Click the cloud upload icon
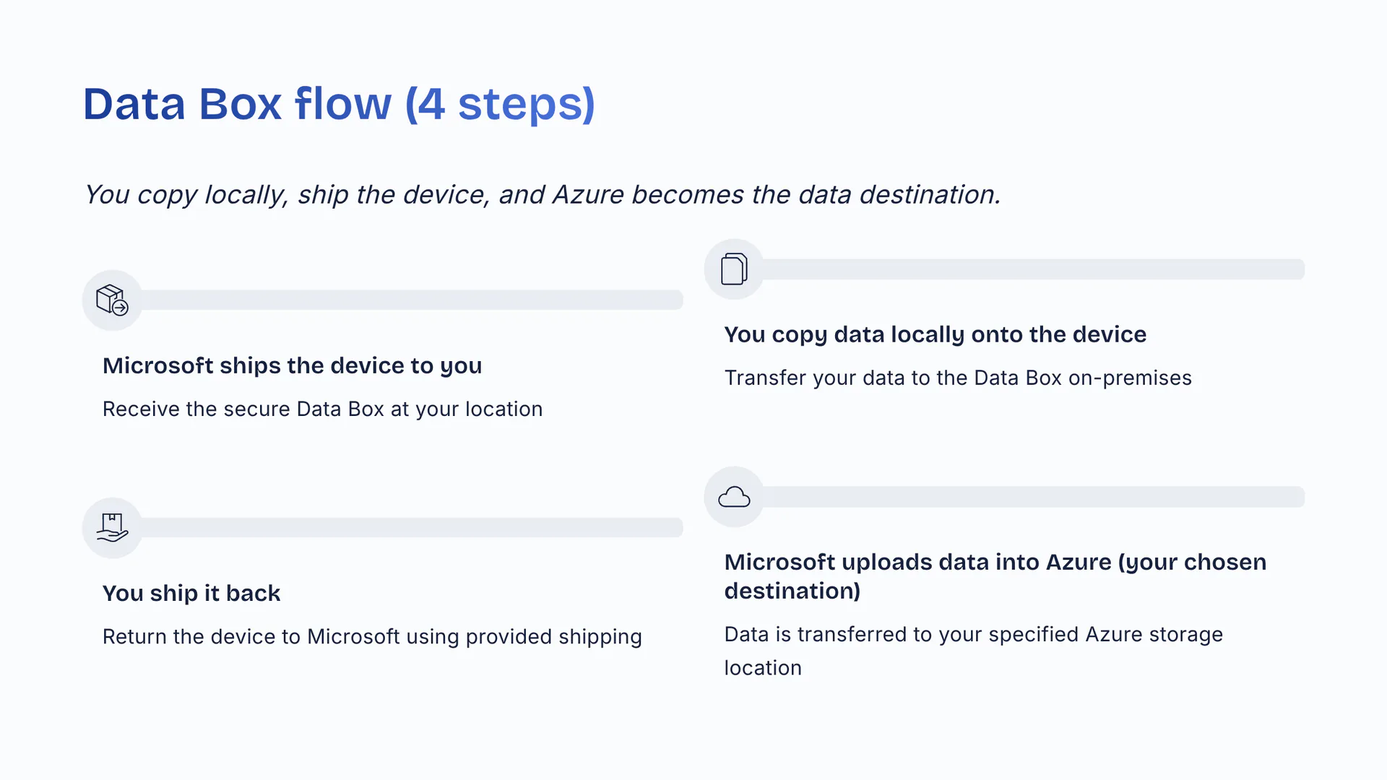Image resolution: width=1387 pixels, height=780 pixels. [734, 497]
